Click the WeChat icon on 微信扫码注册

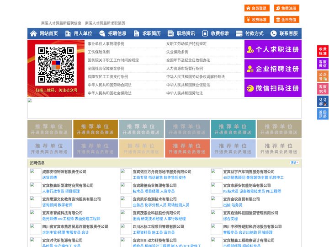tap(250, 88)
